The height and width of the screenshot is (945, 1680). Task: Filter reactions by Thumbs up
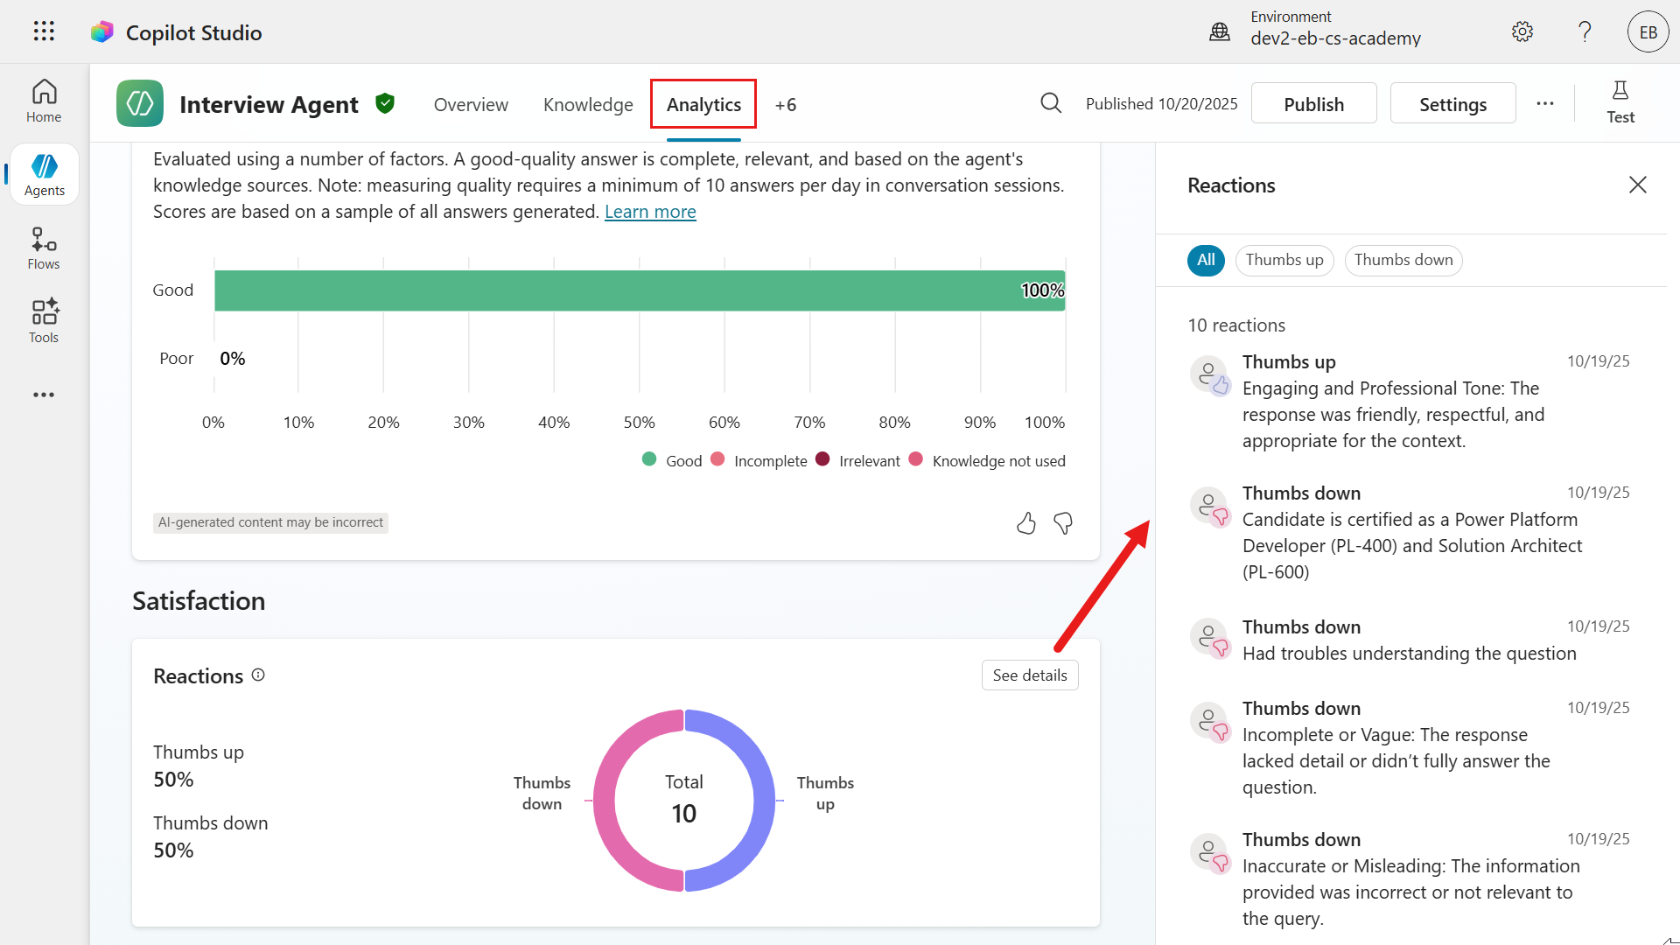coord(1284,260)
